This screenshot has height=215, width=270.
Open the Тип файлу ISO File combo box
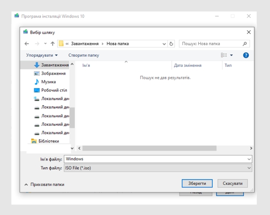158,168
